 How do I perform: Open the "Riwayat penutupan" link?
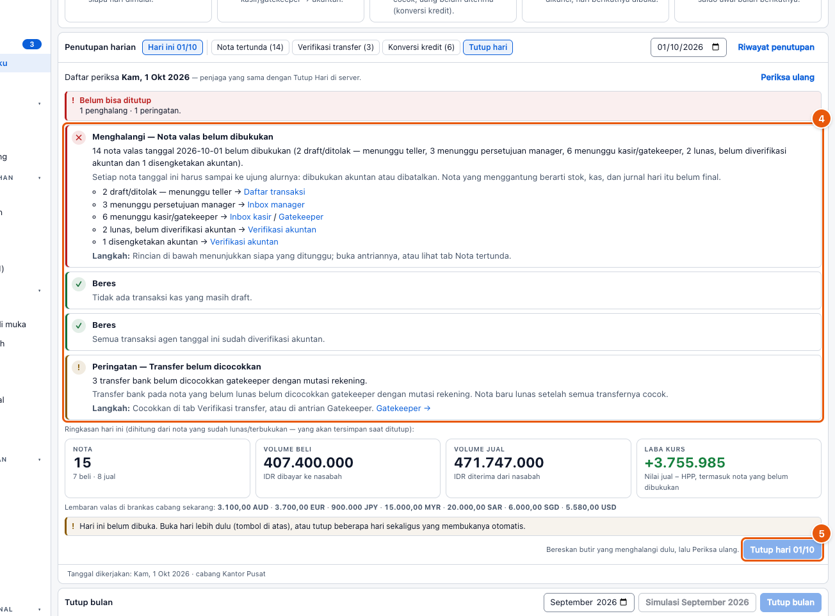pos(776,47)
